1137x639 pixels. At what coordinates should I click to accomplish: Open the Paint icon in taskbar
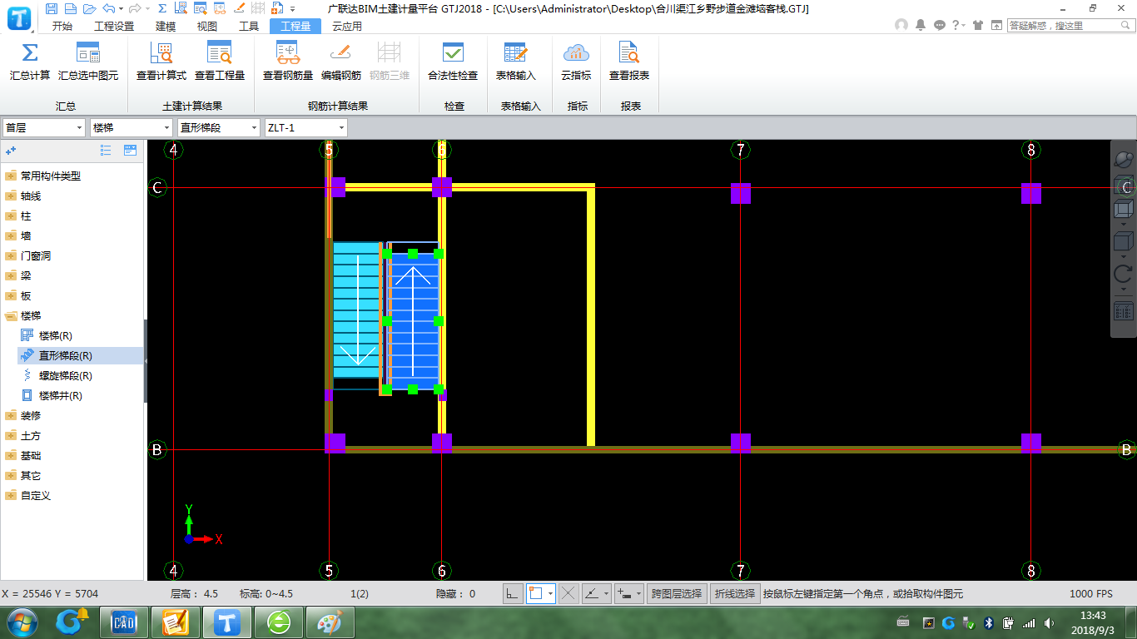click(330, 622)
